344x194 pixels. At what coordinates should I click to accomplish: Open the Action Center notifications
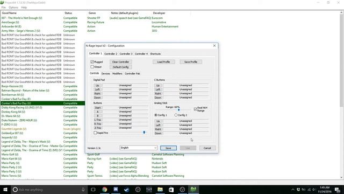(338, 189)
